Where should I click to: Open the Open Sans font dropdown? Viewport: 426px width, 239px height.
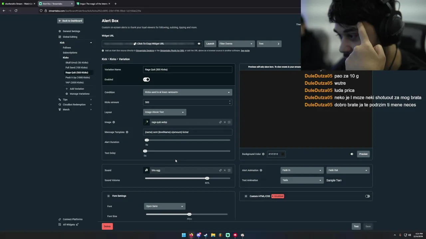click(x=164, y=206)
